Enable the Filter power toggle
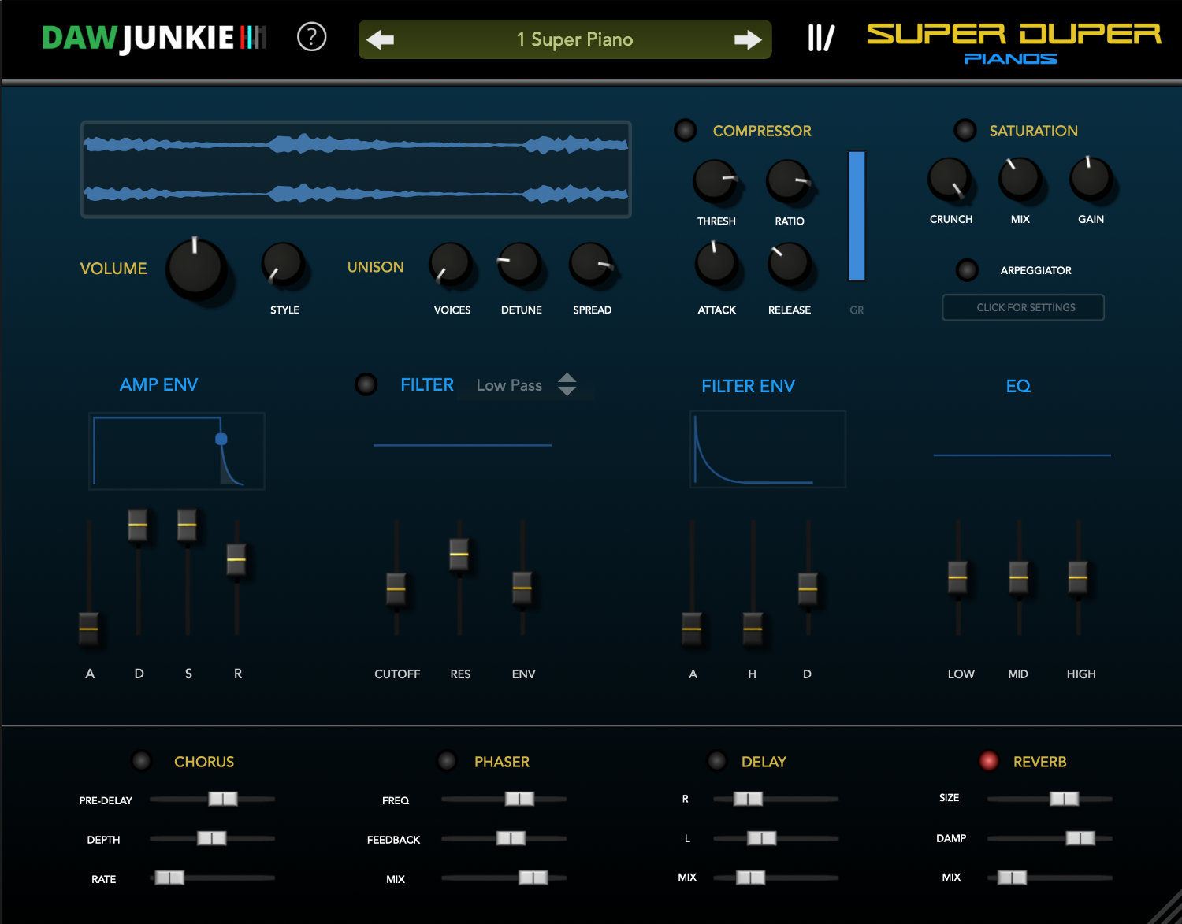 point(366,384)
